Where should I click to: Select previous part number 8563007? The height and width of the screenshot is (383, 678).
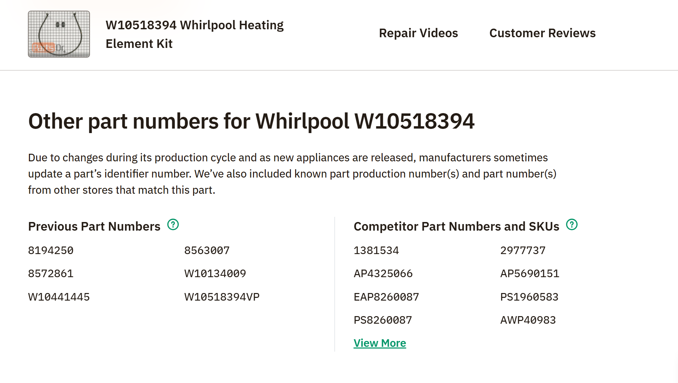click(x=207, y=251)
